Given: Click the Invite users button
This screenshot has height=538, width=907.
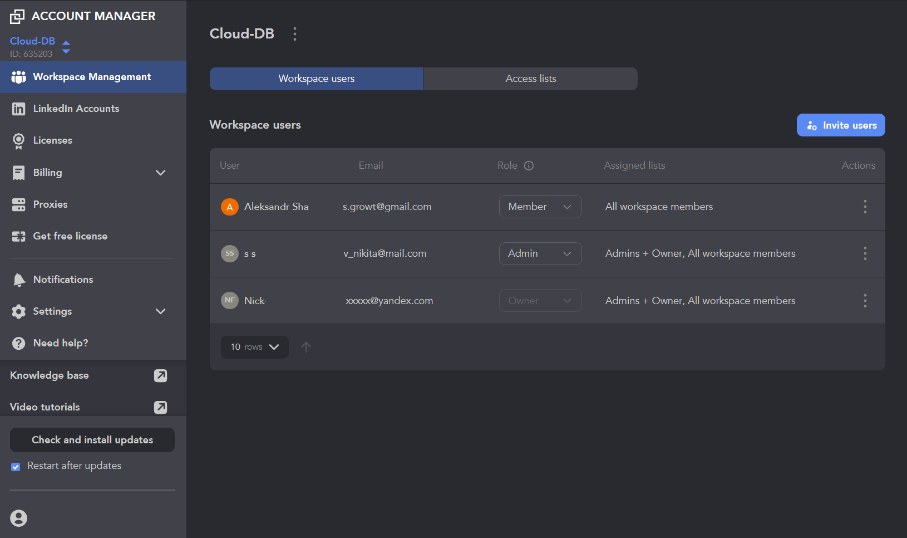Looking at the screenshot, I should [x=841, y=125].
